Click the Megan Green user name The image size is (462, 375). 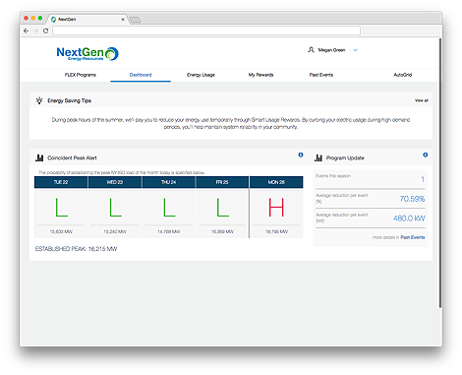331,50
